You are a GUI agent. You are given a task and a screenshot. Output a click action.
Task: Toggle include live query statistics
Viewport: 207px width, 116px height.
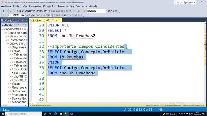click(57, 15)
